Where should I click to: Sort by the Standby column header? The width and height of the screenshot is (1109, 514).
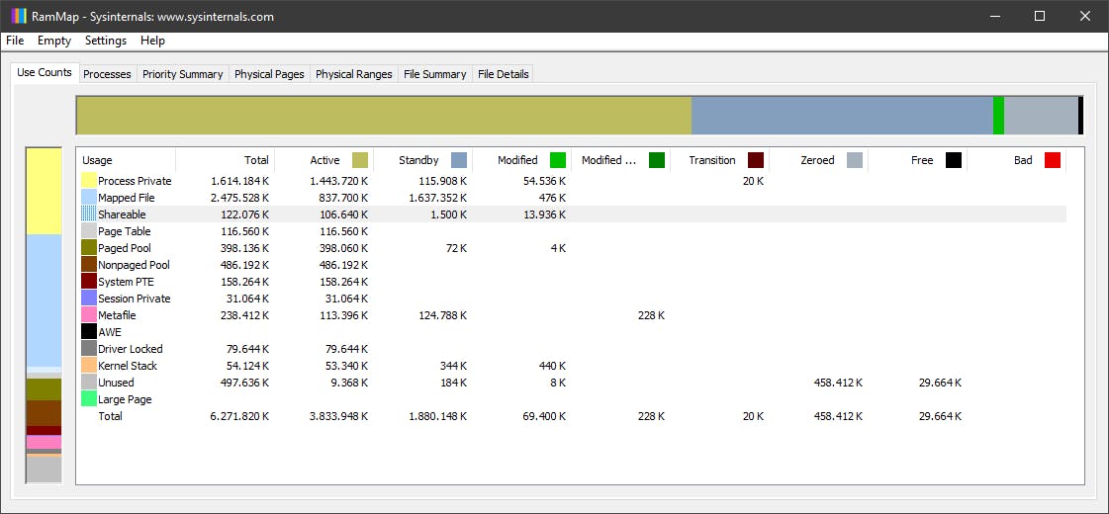point(423,160)
